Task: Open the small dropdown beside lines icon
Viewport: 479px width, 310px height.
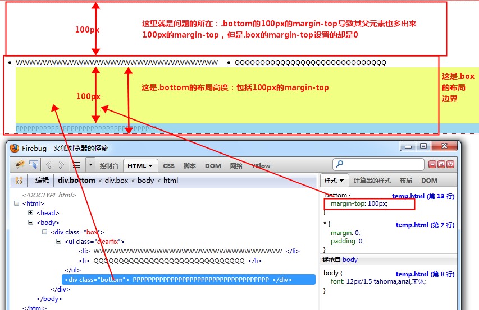Action: tap(90, 165)
